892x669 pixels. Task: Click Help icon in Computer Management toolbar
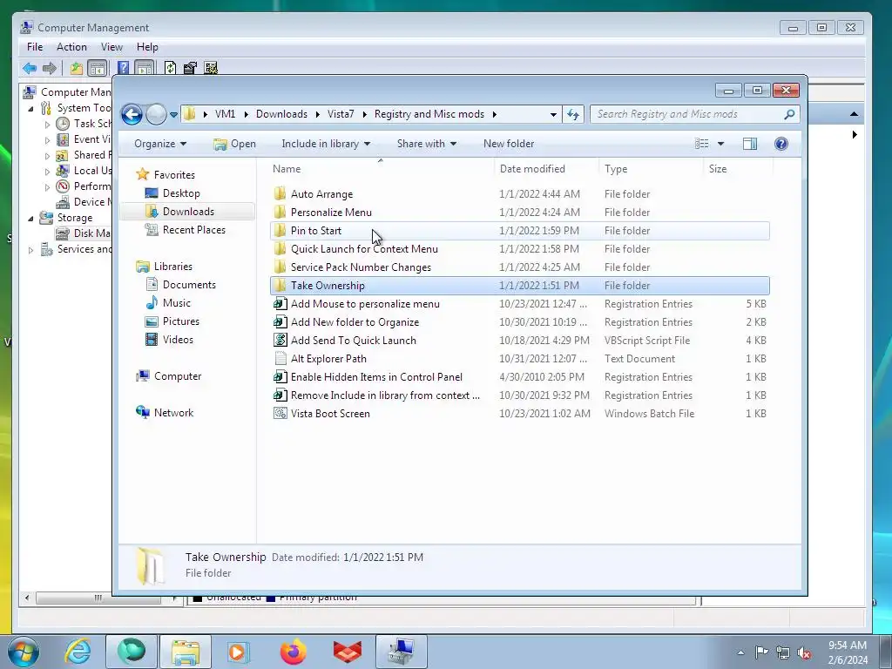point(123,68)
